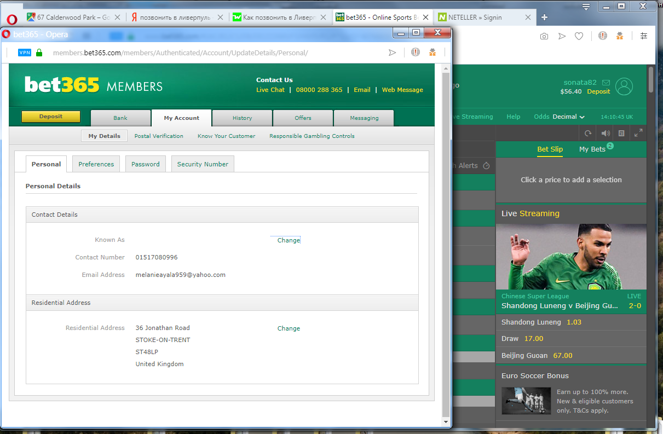Click the refresh icon above Bet Slip

588,133
